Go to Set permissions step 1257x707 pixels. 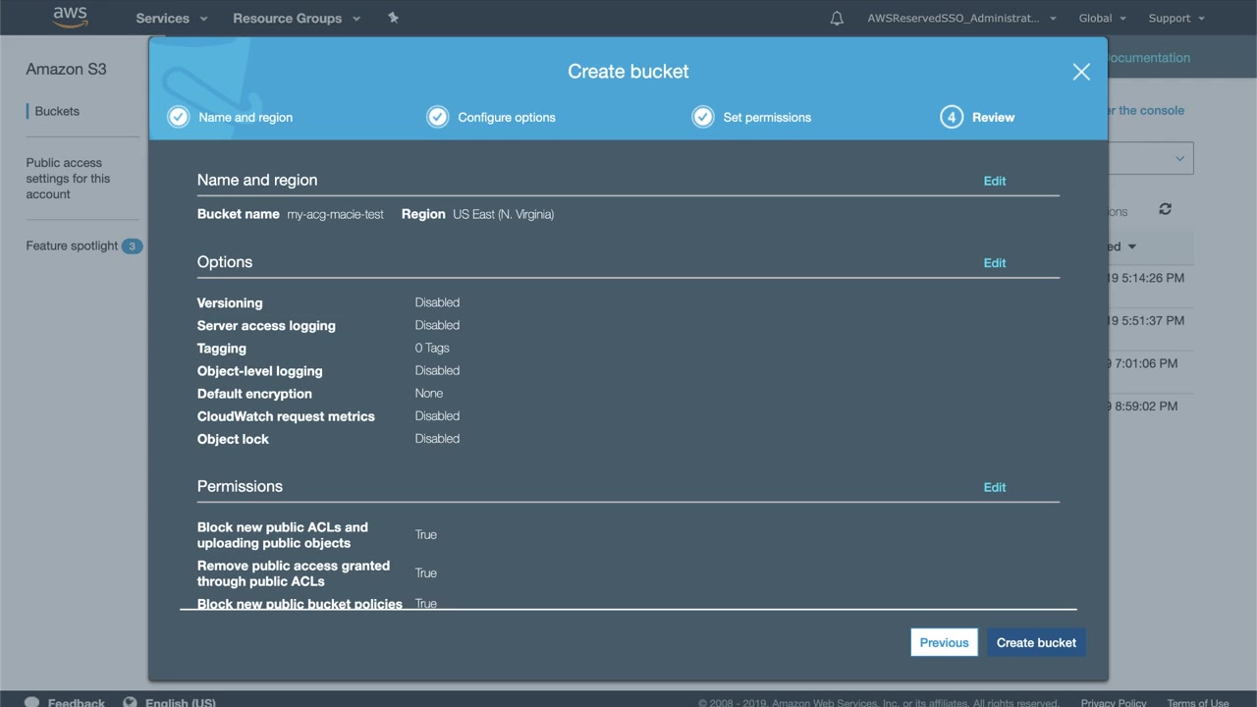point(767,117)
